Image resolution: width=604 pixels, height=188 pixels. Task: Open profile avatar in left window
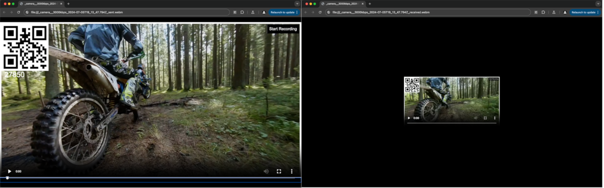(264, 12)
